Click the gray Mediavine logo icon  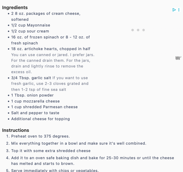tap(178, 58)
